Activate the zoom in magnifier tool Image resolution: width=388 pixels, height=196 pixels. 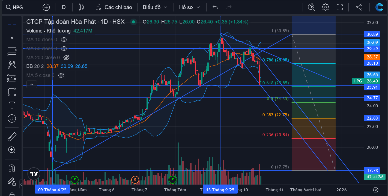click(12, 150)
